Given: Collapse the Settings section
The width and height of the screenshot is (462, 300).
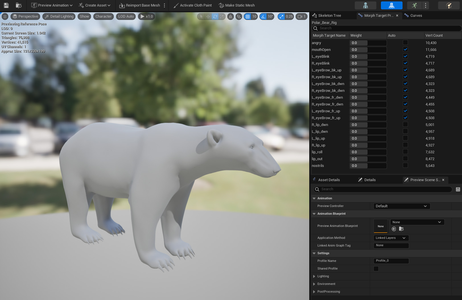Looking at the screenshot, I should click(314, 253).
